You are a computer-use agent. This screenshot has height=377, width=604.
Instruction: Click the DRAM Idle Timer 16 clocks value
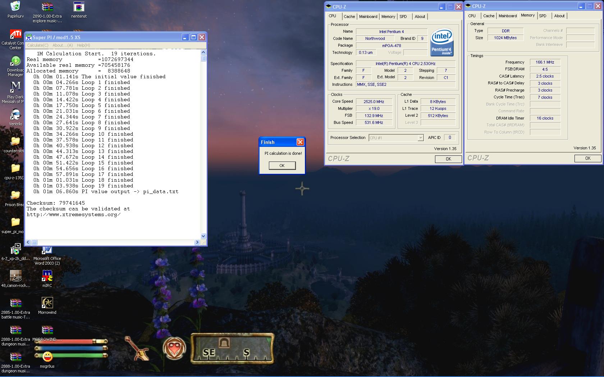pos(545,118)
